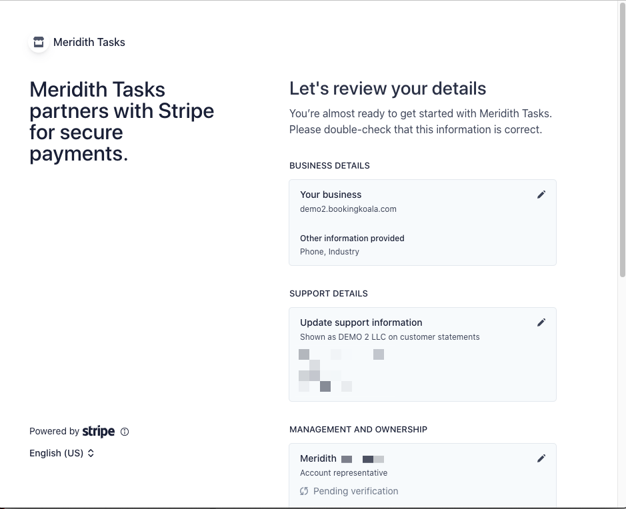626x509 pixels.
Task: Click the Let's review your details heading
Action: [x=387, y=89]
